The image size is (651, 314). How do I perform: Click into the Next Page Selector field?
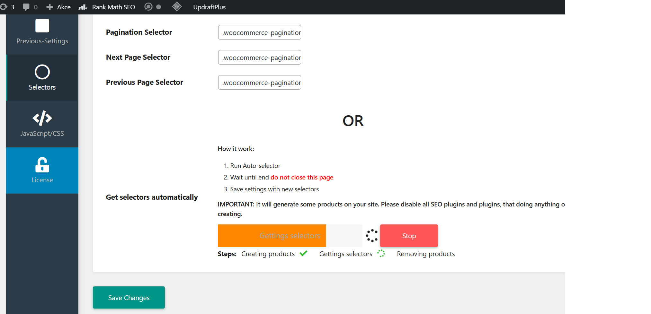[x=259, y=57]
